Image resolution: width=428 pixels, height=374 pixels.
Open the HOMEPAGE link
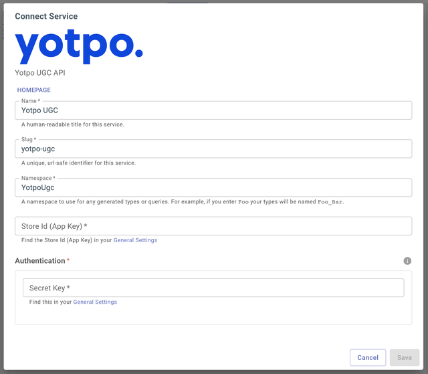point(34,90)
